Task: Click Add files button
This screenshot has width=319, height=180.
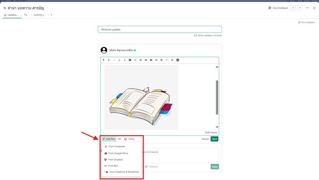Action: pos(109,139)
